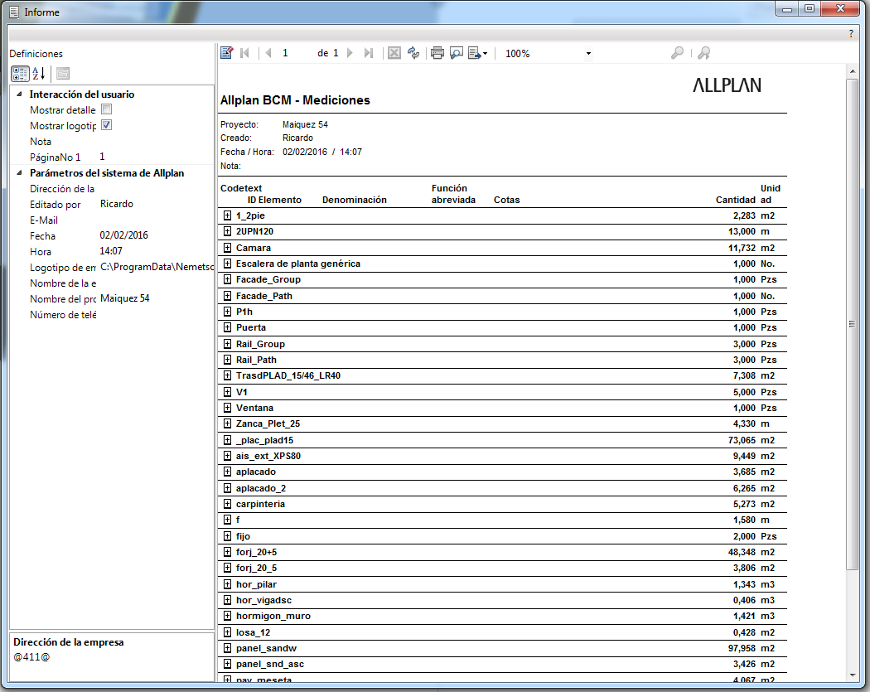Select the Fecha property value 02/02/2016

tap(123, 235)
